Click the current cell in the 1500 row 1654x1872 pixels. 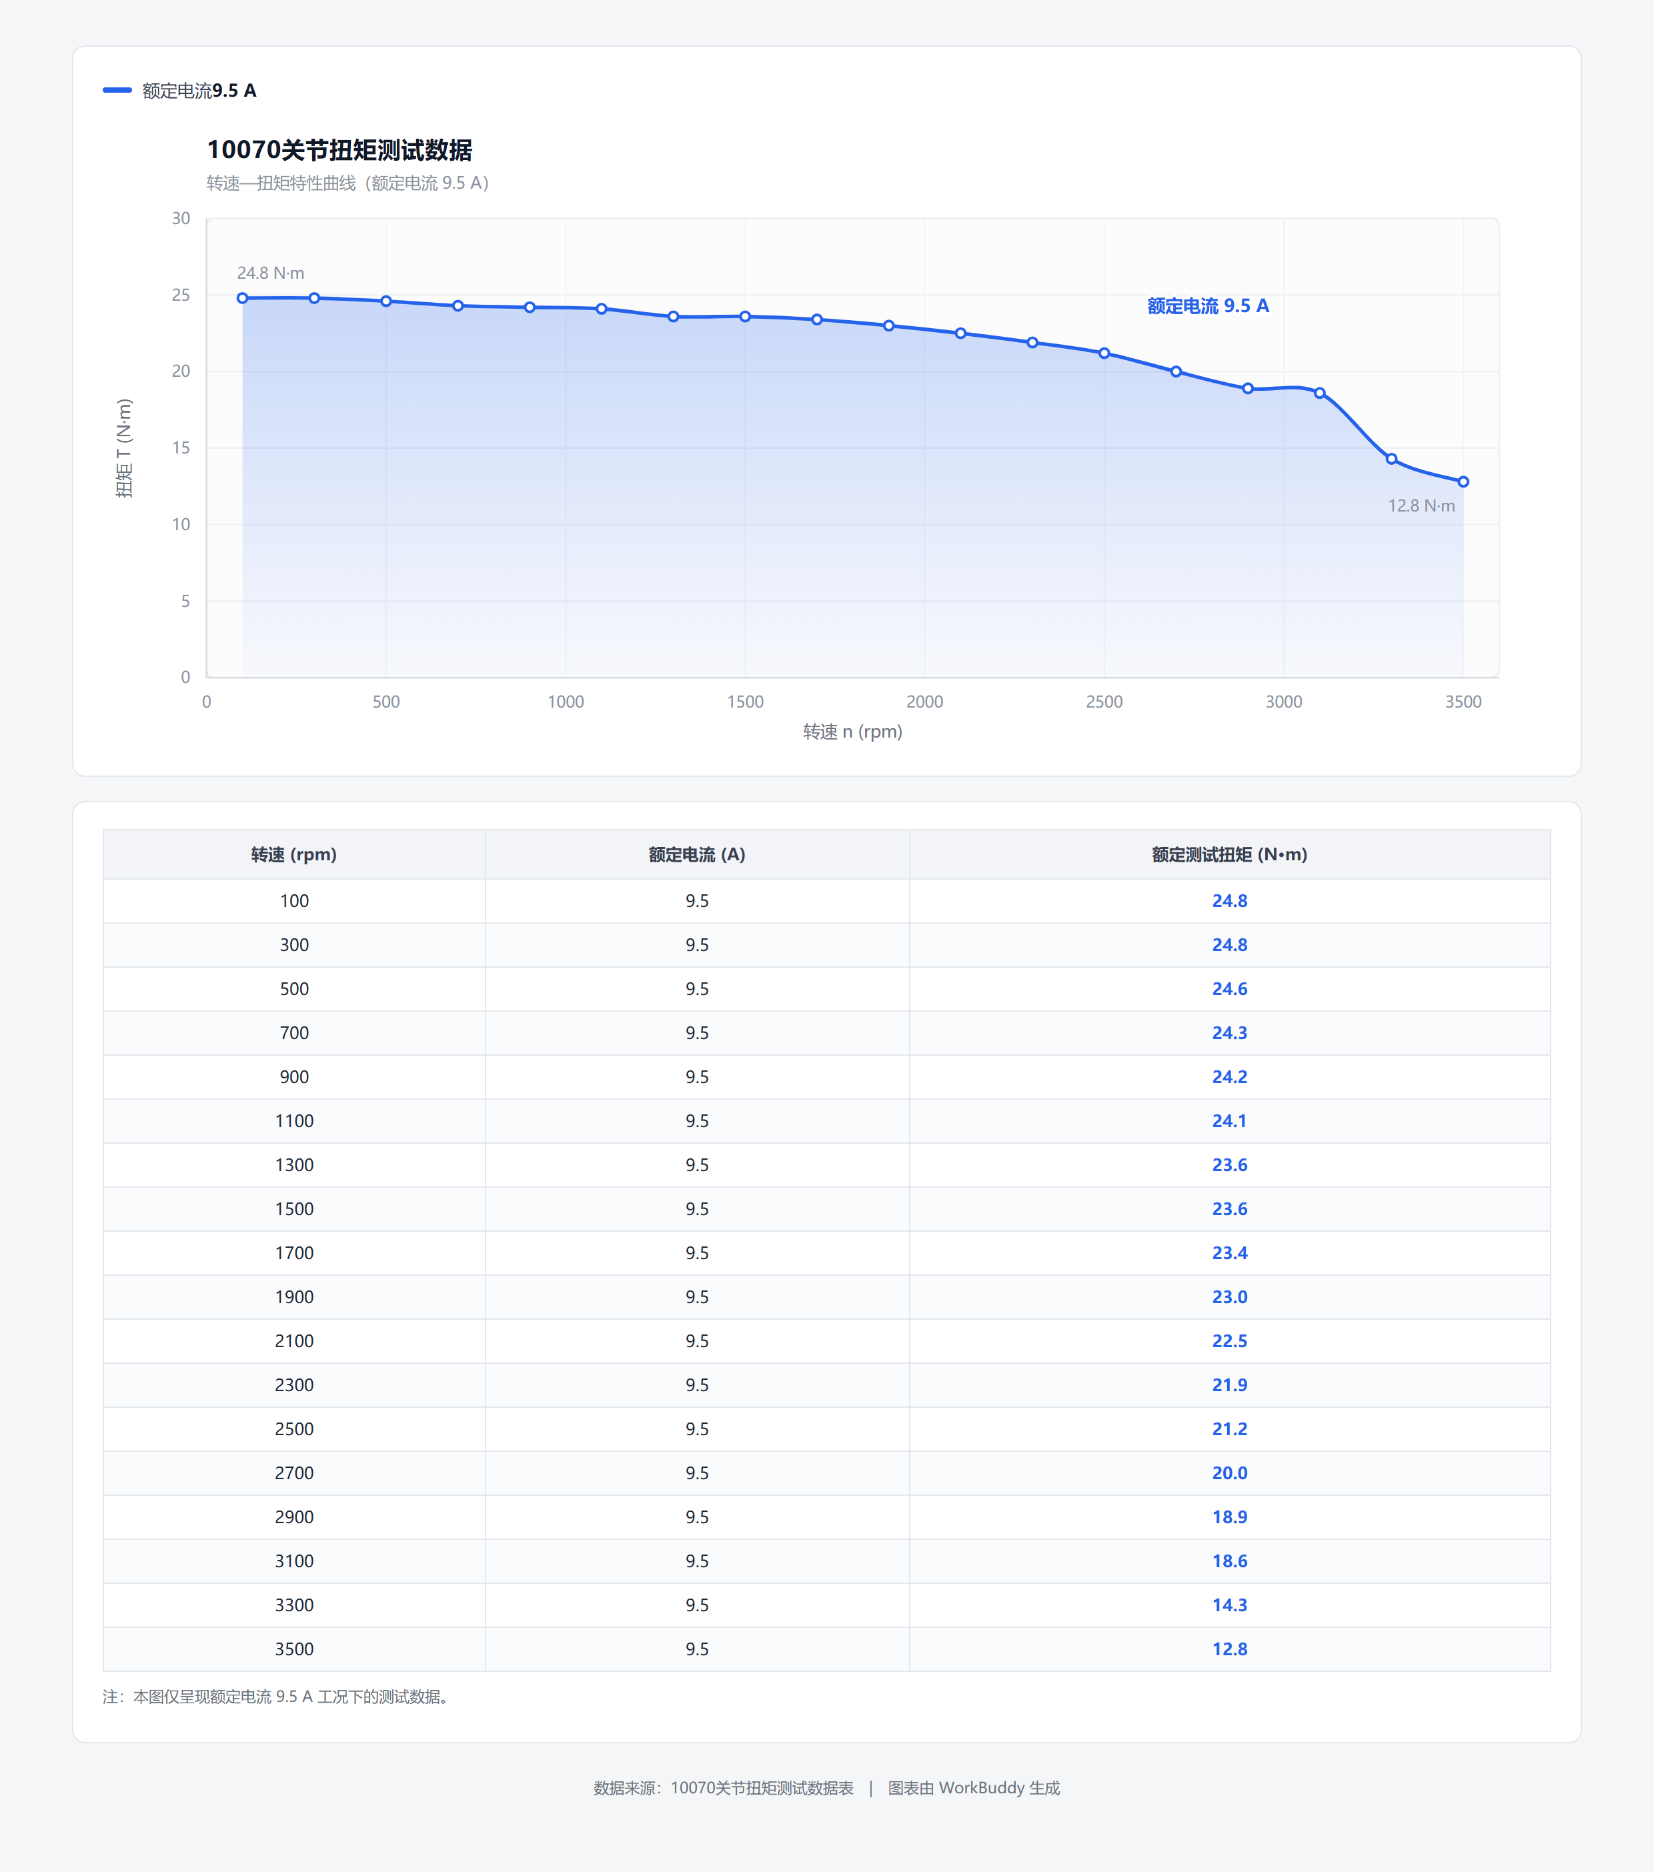(x=697, y=1209)
